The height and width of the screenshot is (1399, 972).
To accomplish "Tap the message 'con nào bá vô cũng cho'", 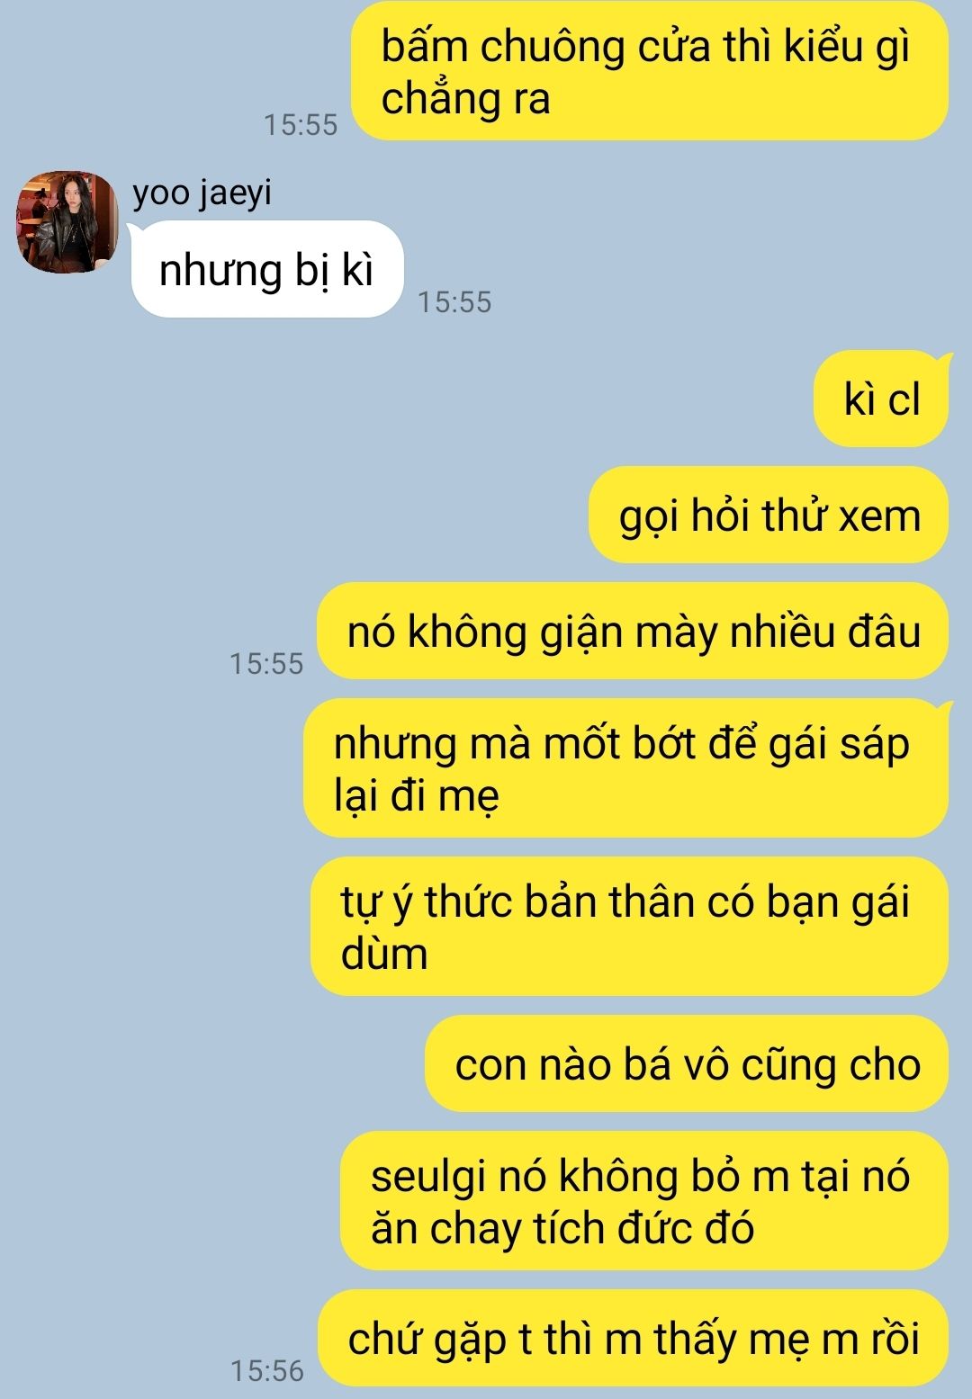I will click(687, 1064).
